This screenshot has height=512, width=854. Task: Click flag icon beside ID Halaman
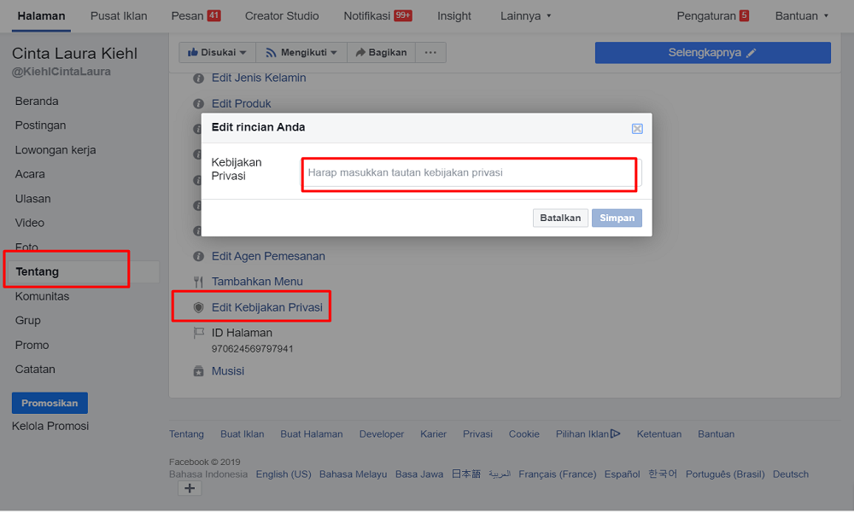coord(198,333)
